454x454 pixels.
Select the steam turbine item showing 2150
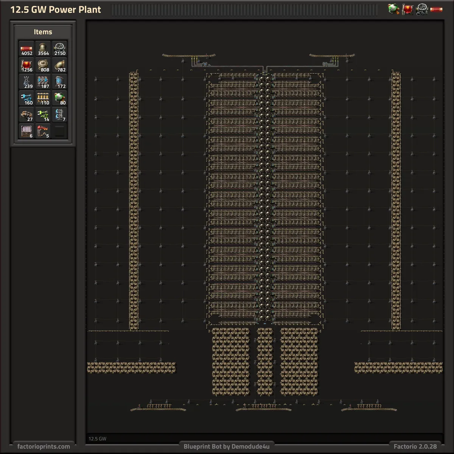click(60, 48)
